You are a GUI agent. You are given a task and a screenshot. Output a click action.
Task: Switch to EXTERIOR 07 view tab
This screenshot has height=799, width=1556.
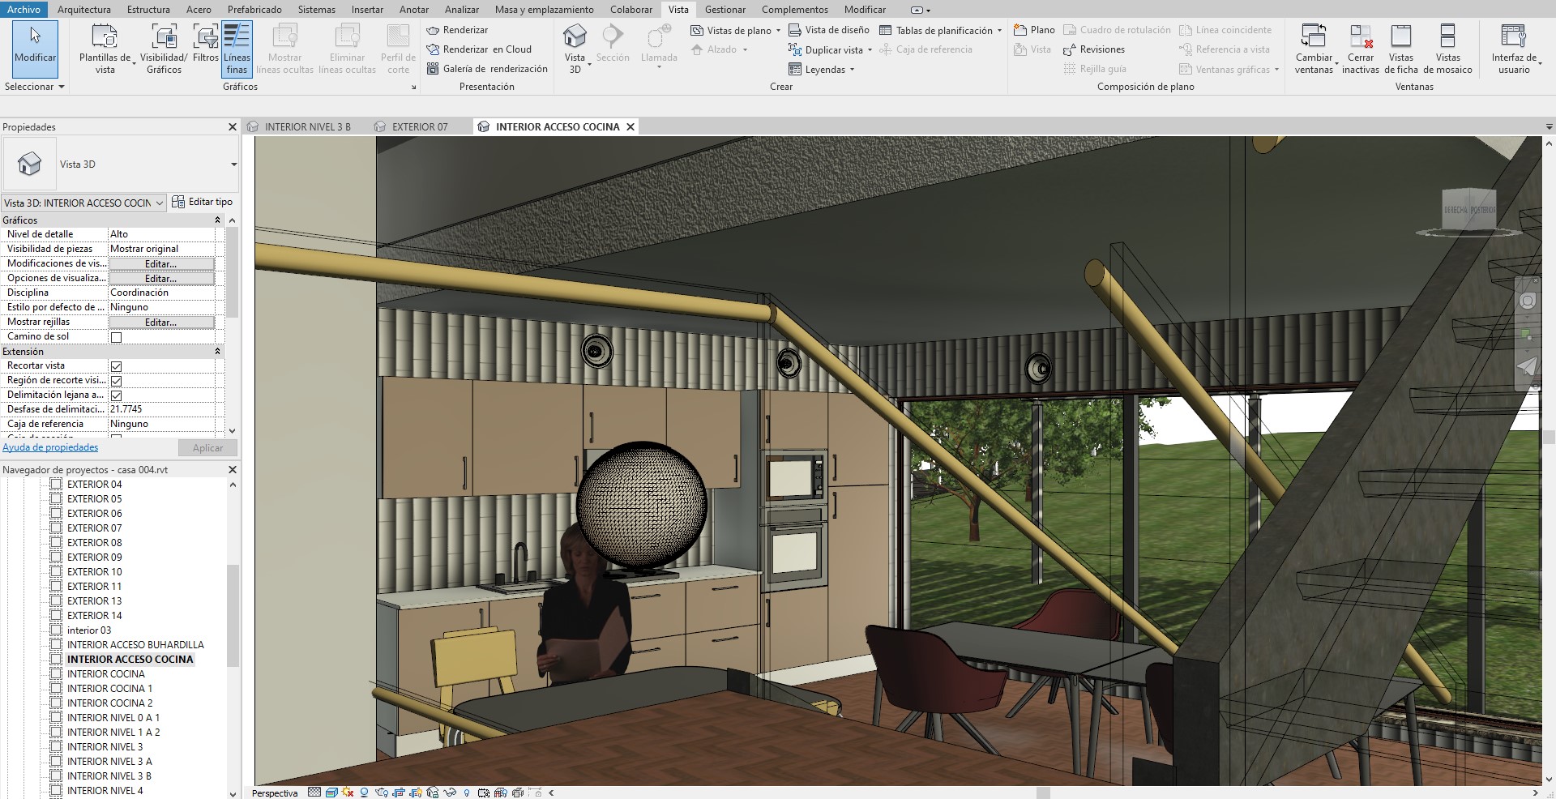(x=419, y=127)
